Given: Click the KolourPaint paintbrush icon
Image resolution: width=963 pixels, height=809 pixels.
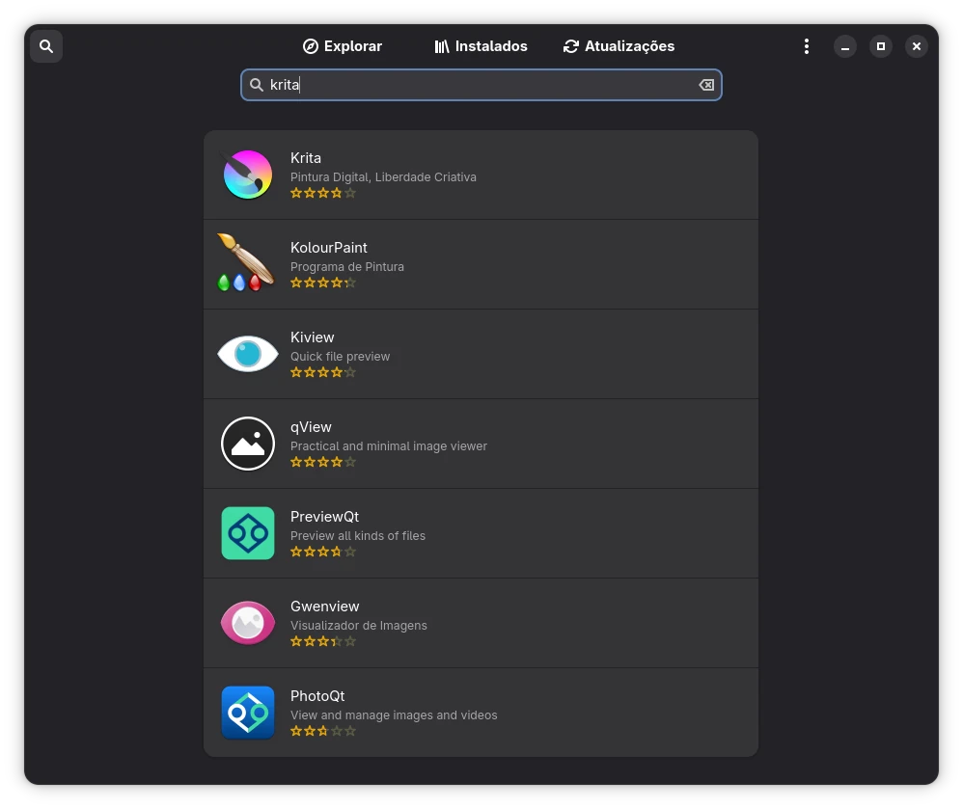Looking at the screenshot, I should tap(246, 262).
